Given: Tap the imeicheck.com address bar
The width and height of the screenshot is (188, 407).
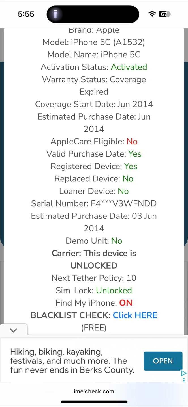Looking at the screenshot, I should [94, 391].
